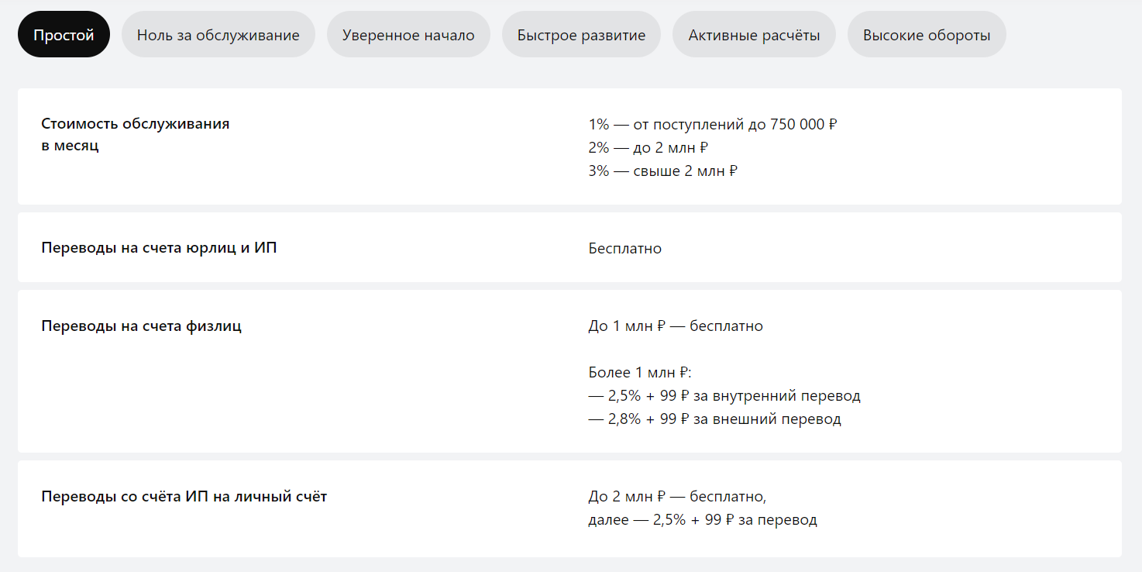This screenshot has width=1142, height=572.
Task: Show the "Высокие обороты" tariff tab
Action: coord(927,35)
